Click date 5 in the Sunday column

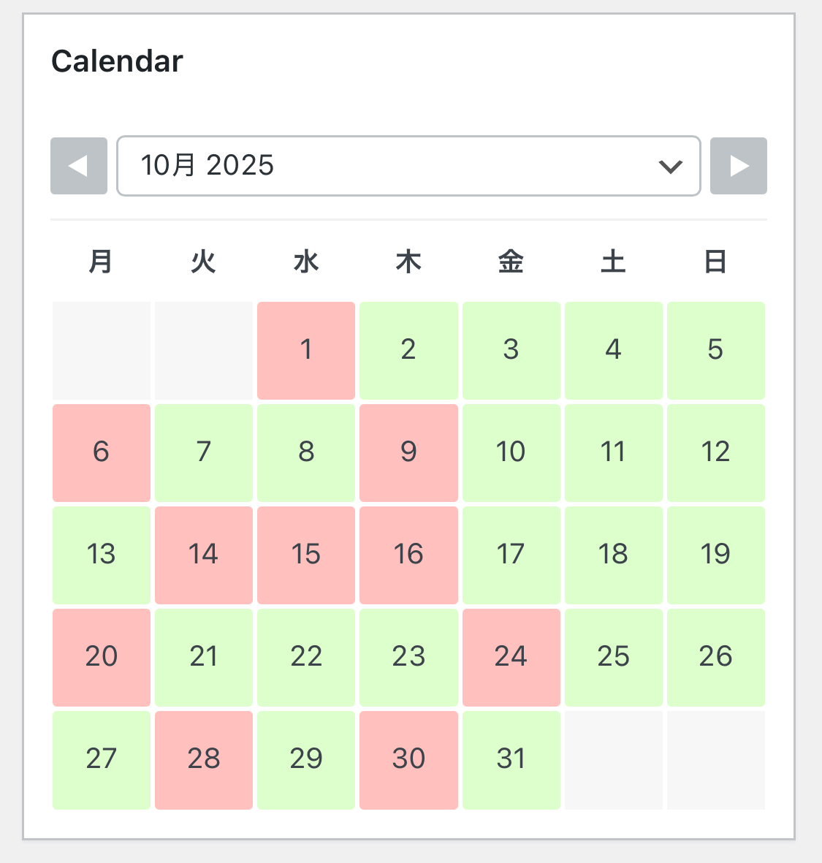coord(715,350)
